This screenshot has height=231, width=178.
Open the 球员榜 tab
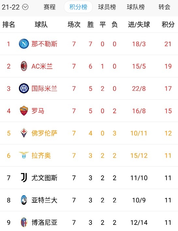tap(107, 7)
